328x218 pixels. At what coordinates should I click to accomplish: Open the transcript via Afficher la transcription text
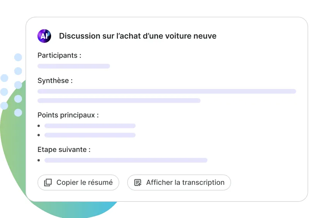pos(185,182)
